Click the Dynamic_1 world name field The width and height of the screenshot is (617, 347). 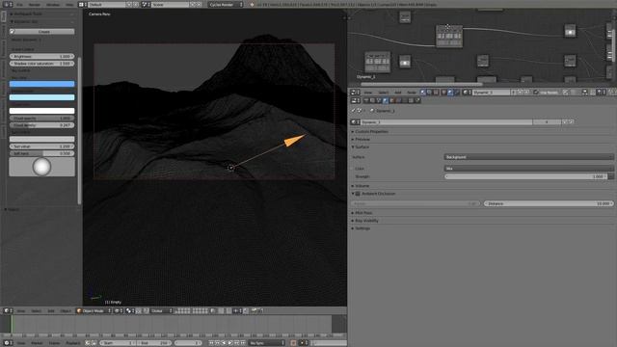(447, 122)
